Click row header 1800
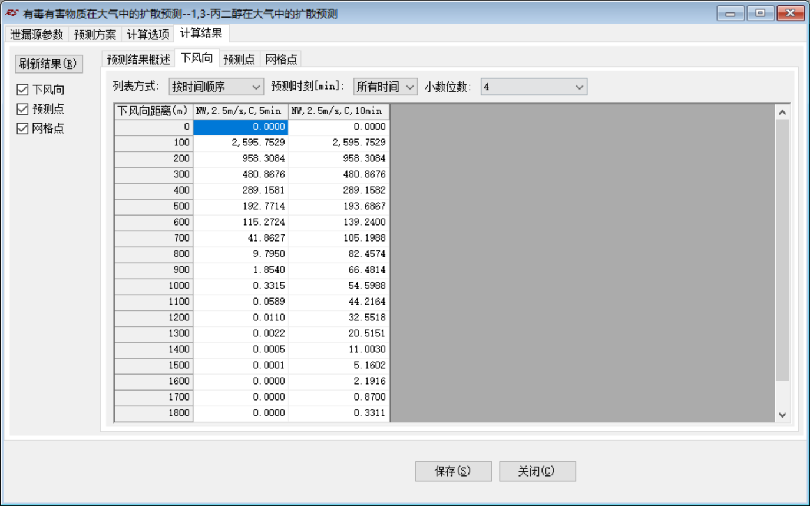810x506 pixels. pos(154,413)
